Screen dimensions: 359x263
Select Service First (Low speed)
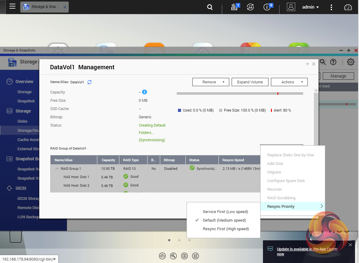(225, 212)
